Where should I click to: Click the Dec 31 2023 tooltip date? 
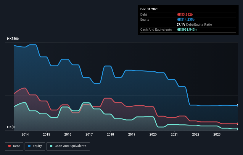pos(149,9)
